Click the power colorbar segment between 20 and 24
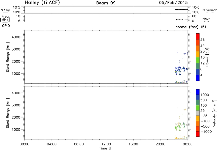217x150 pixels. [x=198, y=48]
